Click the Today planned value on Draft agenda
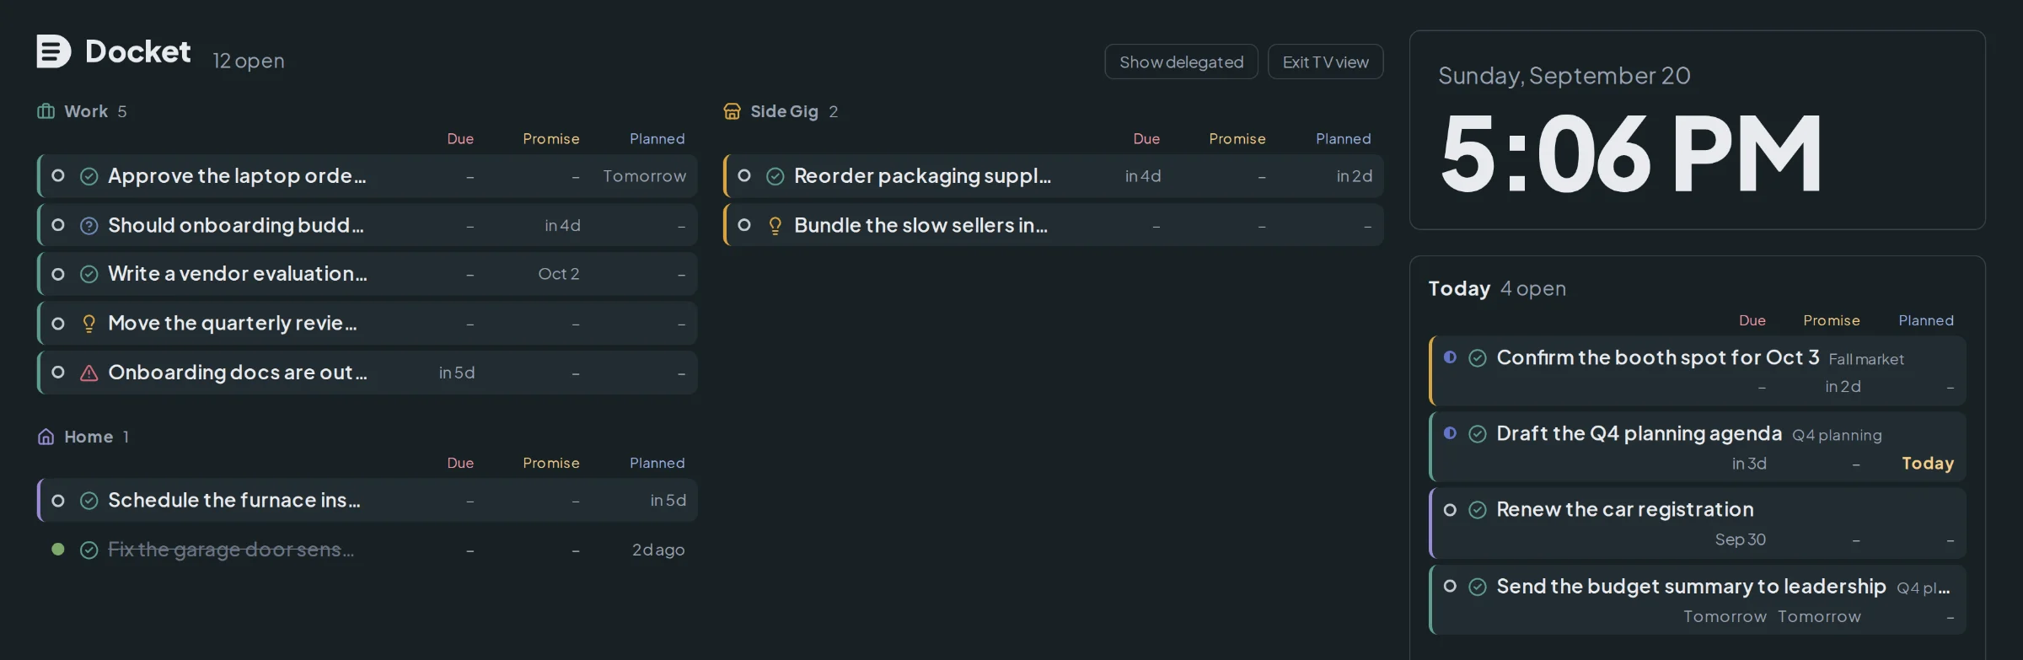 point(1928,464)
